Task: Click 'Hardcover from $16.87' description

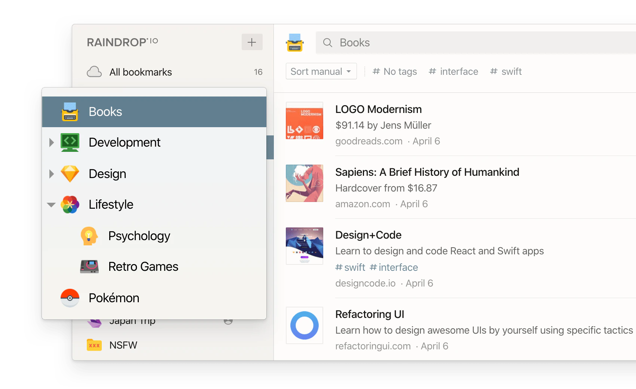Action: [x=386, y=188]
